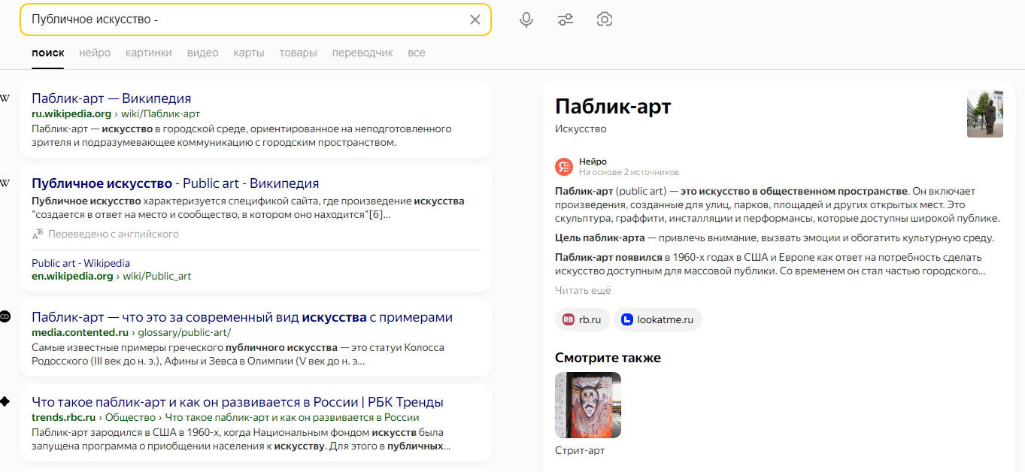Select the нейро tab
Screen dimensions: 1025x472
pyautogui.click(x=95, y=53)
